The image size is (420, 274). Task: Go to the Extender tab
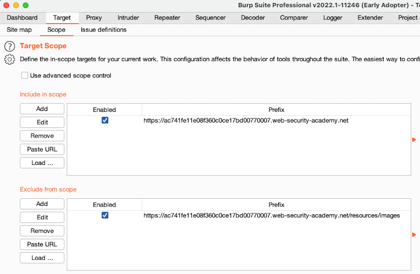(x=370, y=18)
